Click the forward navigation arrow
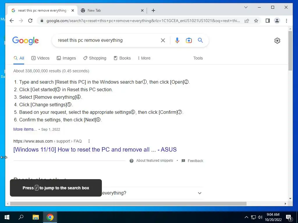 pos(21,21)
